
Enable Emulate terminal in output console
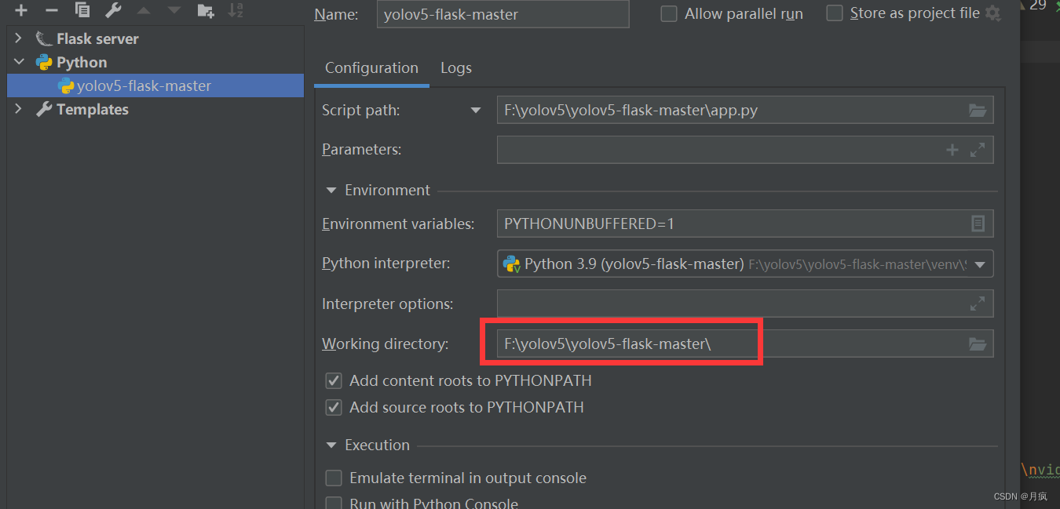coord(334,478)
